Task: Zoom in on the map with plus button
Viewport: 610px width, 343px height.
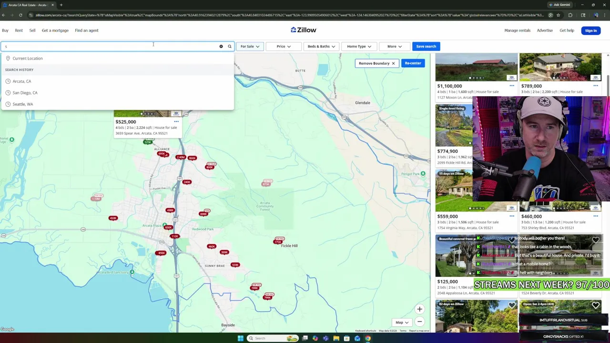Action: click(x=419, y=309)
